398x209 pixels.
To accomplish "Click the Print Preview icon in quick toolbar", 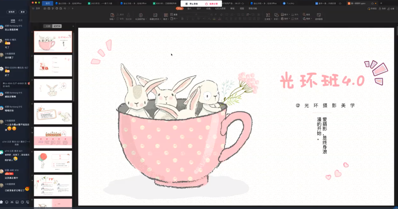I will (x=60, y=9).
